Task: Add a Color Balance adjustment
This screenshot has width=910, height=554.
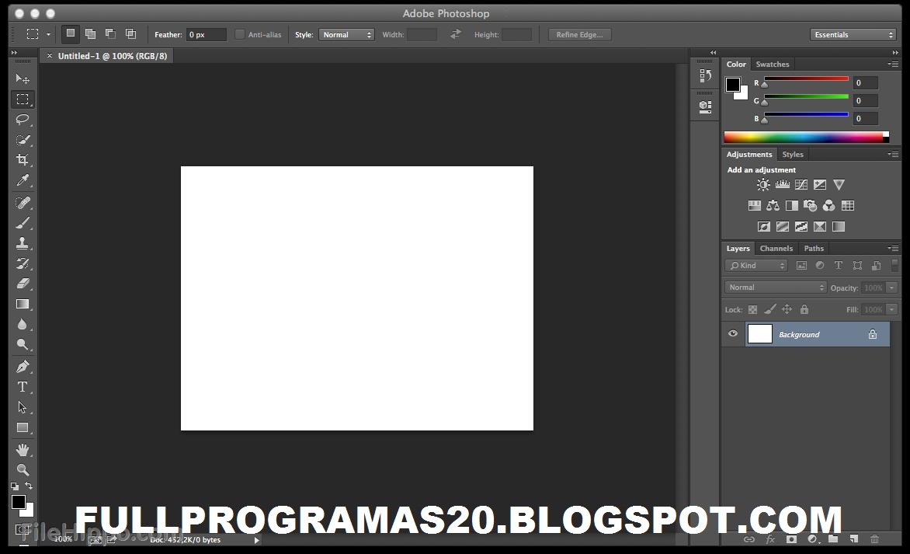Action: pyautogui.click(x=773, y=206)
